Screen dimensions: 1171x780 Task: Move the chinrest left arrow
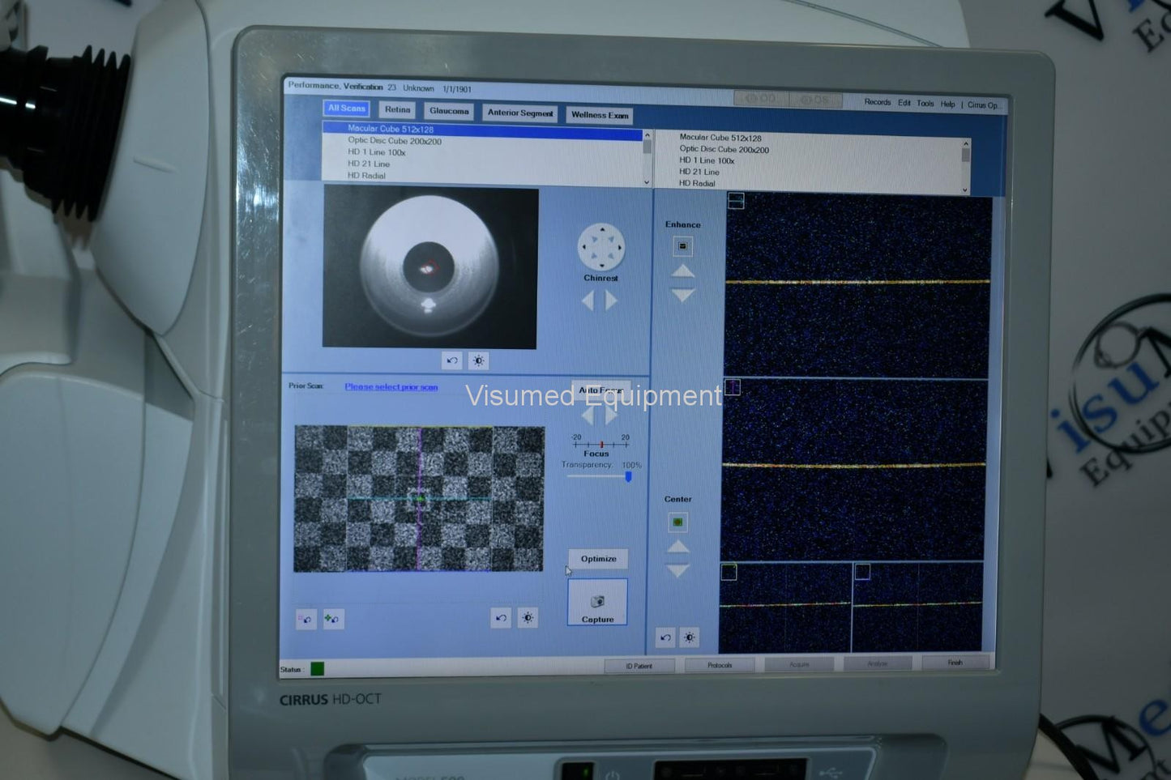pos(588,300)
